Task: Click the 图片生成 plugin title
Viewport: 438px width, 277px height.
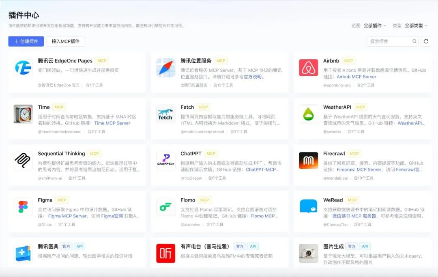Action: (x=333, y=247)
